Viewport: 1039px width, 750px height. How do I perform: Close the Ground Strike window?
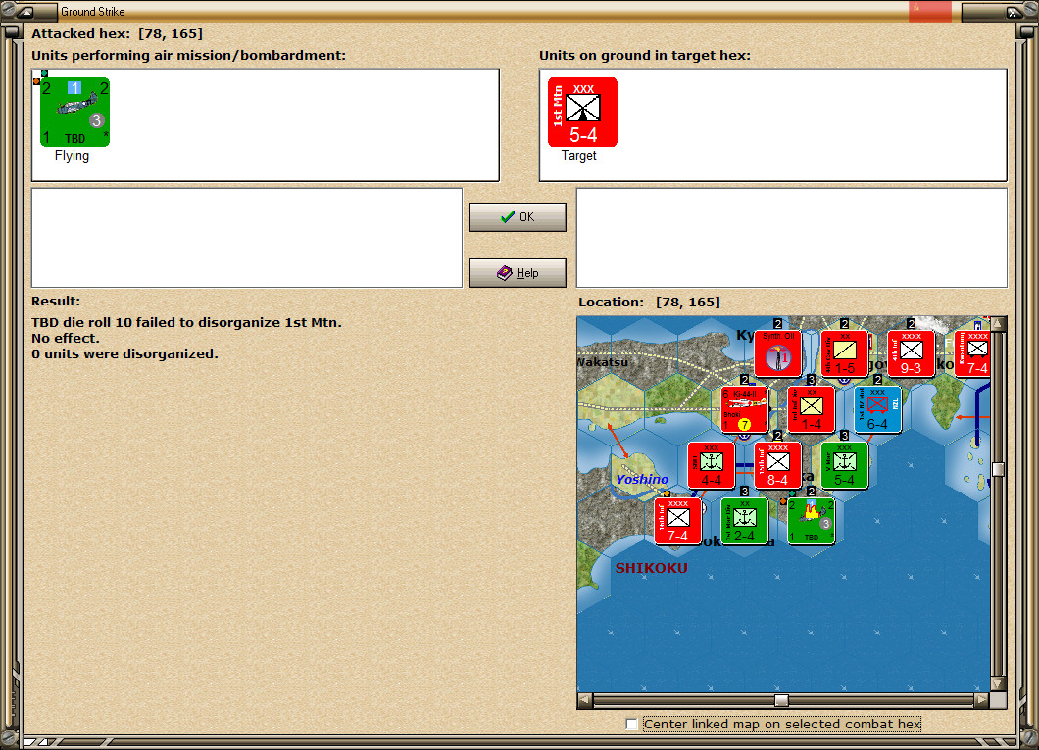click(1014, 11)
